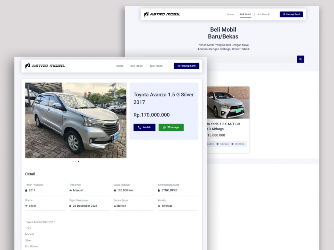334x250 pixels.
Task: Click Astro Mobil logo on car detail page
Action: click(x=45, y=66)
